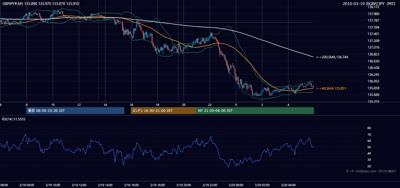This screenshot has width=400, height=188.
Task: Click the 3/19 22:00 time axis label
Action: [x=210, y=185]
